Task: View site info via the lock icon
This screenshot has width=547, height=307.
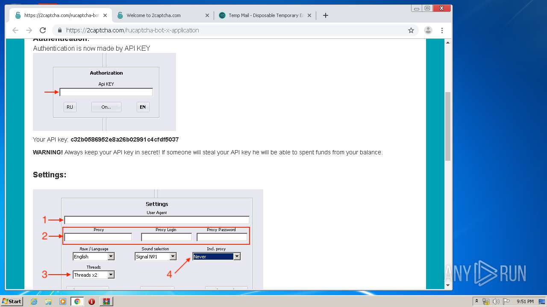Action: pyautogui.click(x=59, y=30)
